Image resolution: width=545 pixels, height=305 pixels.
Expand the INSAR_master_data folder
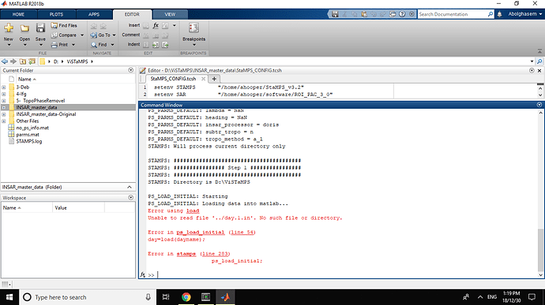4,107
